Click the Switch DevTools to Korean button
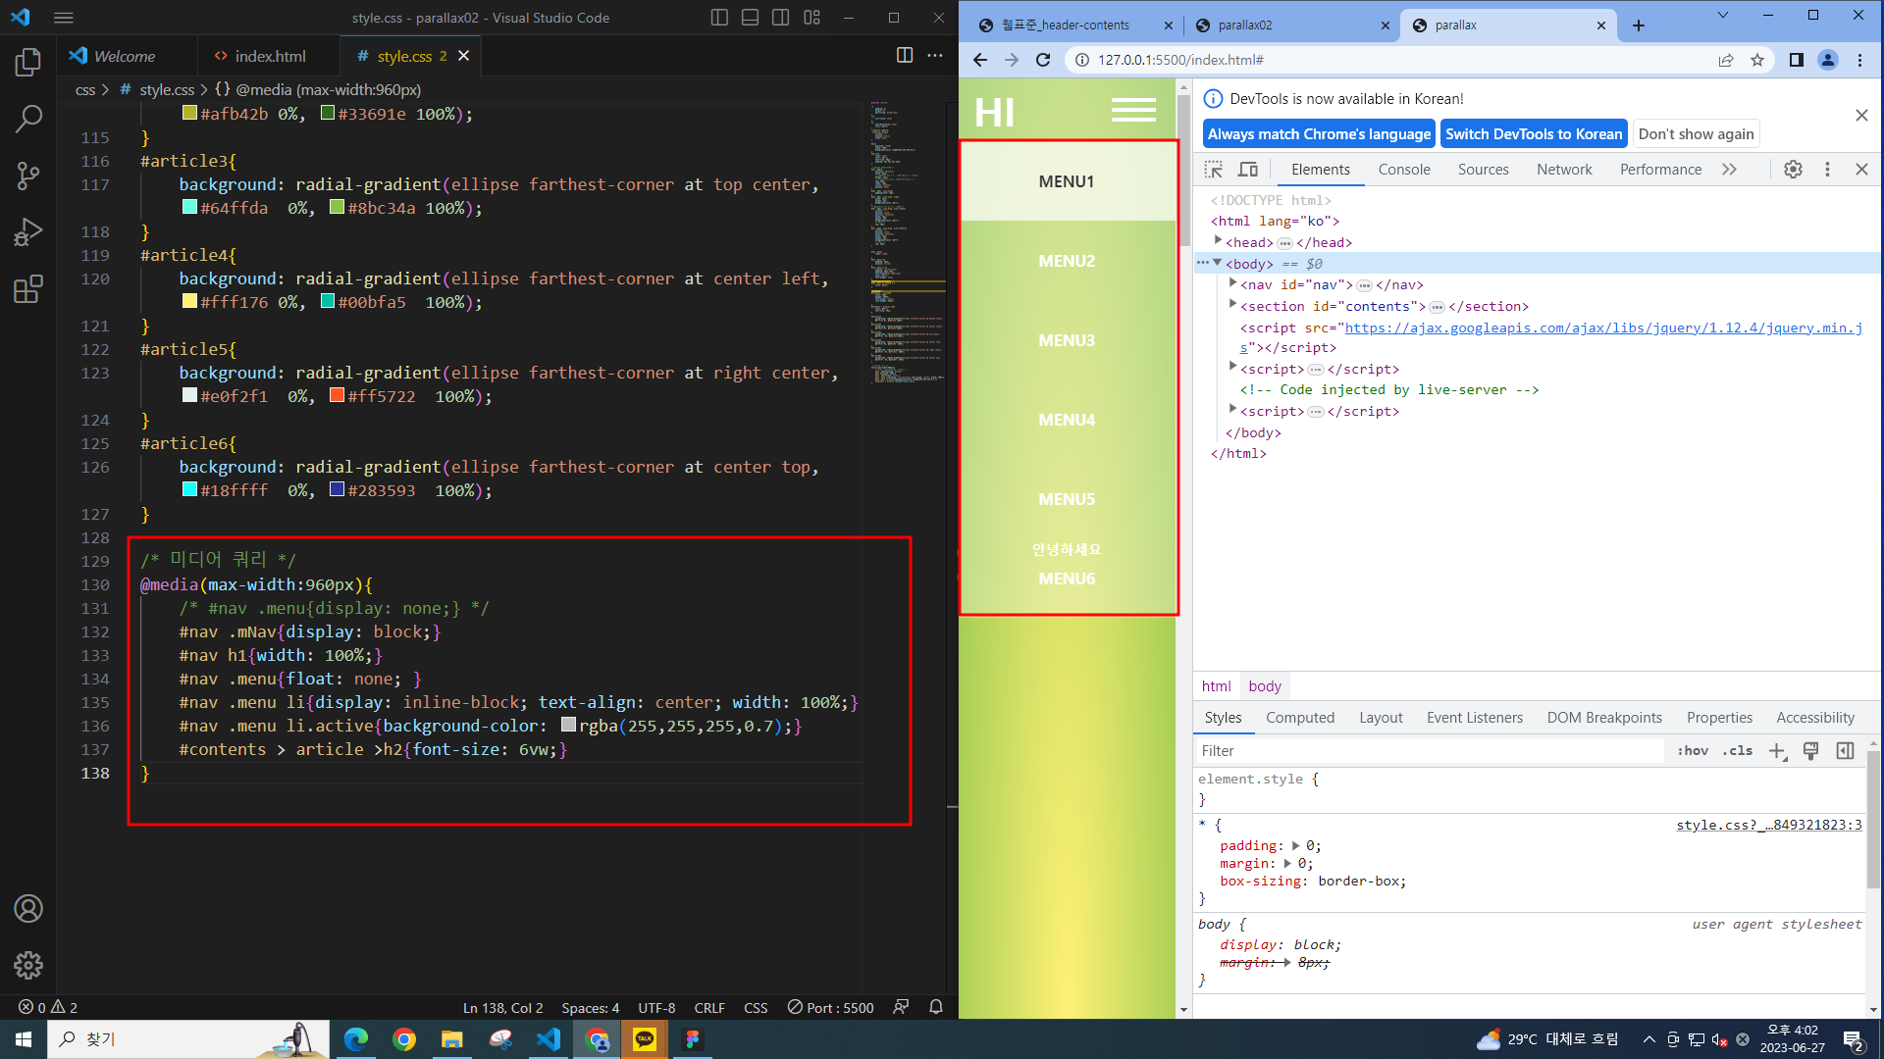 pos(1533,134)
